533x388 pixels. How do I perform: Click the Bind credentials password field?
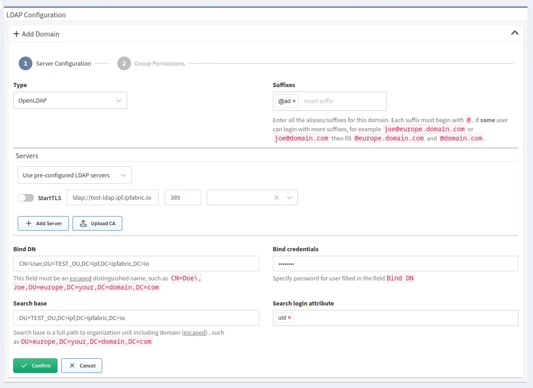[395, 264]
